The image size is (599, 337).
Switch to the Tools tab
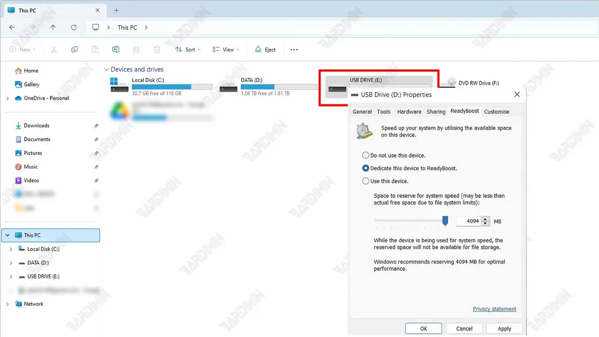click(383, 111)
